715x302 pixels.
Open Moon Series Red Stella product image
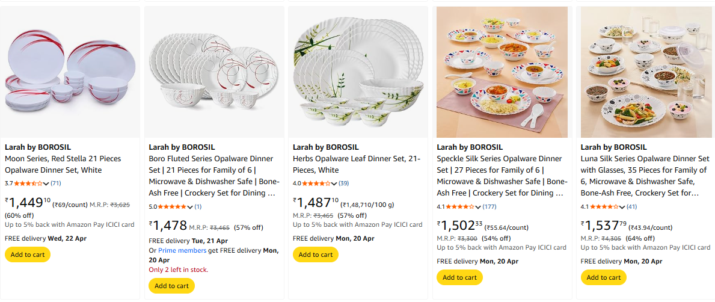(70, 72)
